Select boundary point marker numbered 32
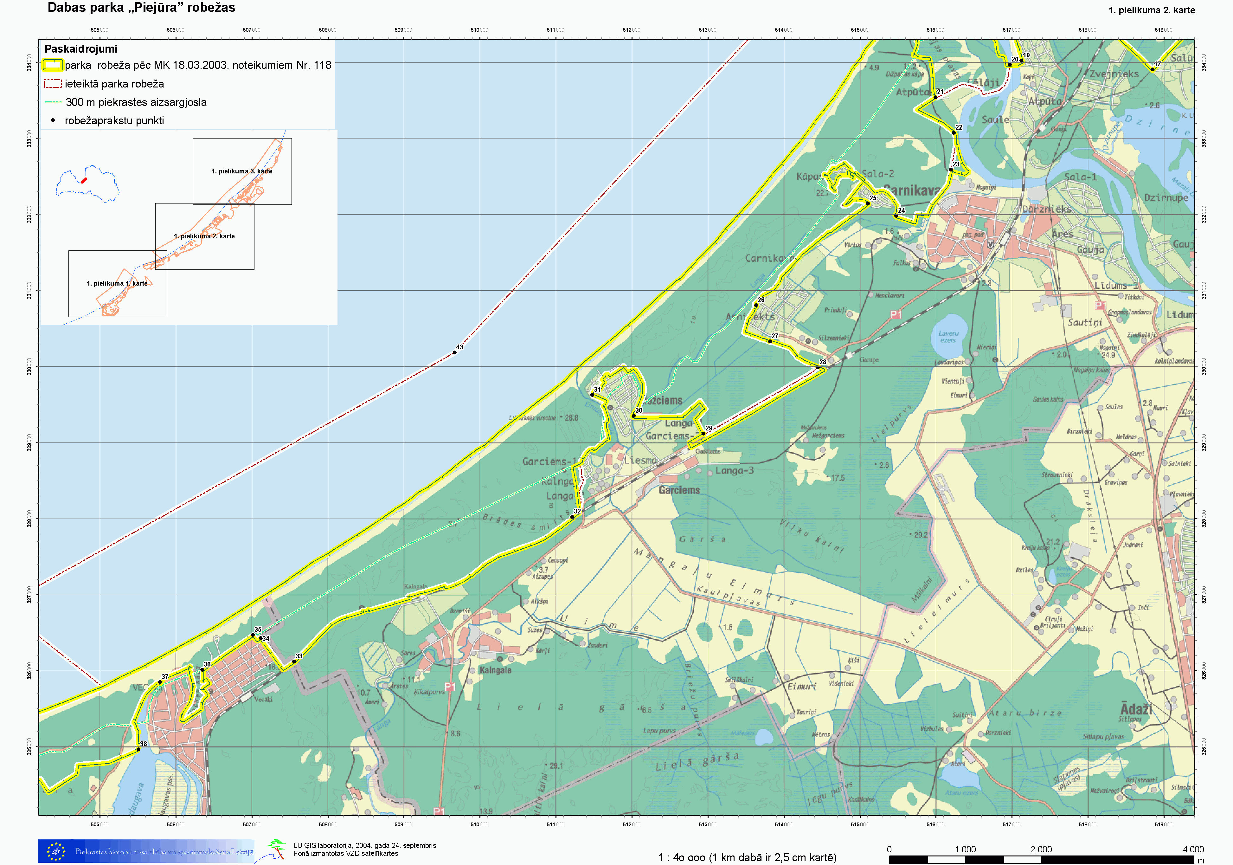The image size is (1233, 865). (573, 517)
